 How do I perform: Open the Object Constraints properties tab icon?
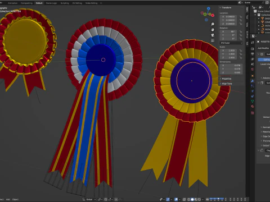pos(253,96)
